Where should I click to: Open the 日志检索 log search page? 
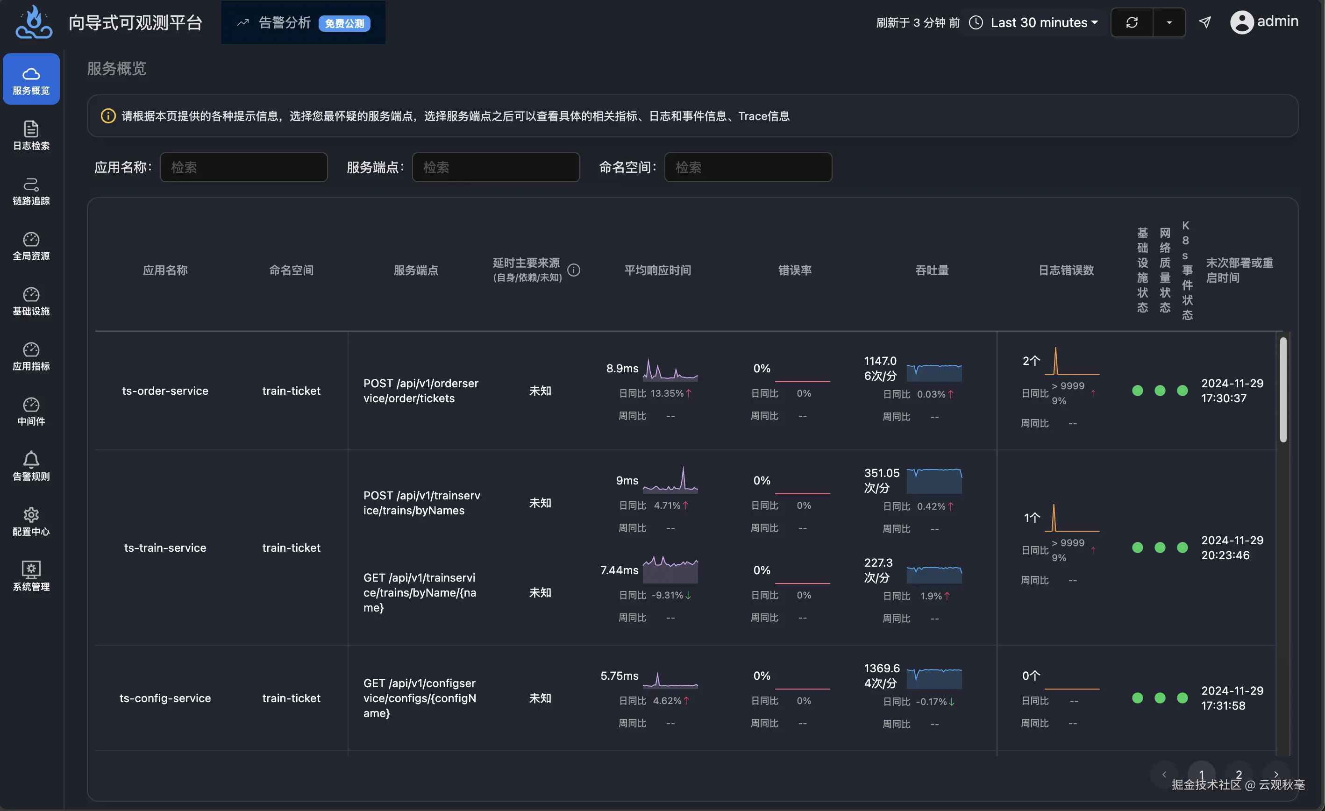[x=31, y=135]
